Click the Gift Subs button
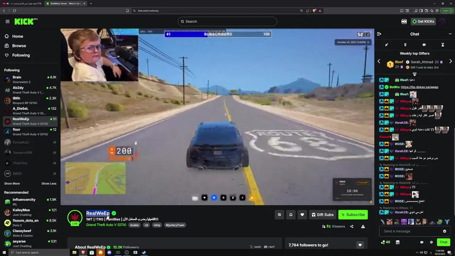 (323, 215)
